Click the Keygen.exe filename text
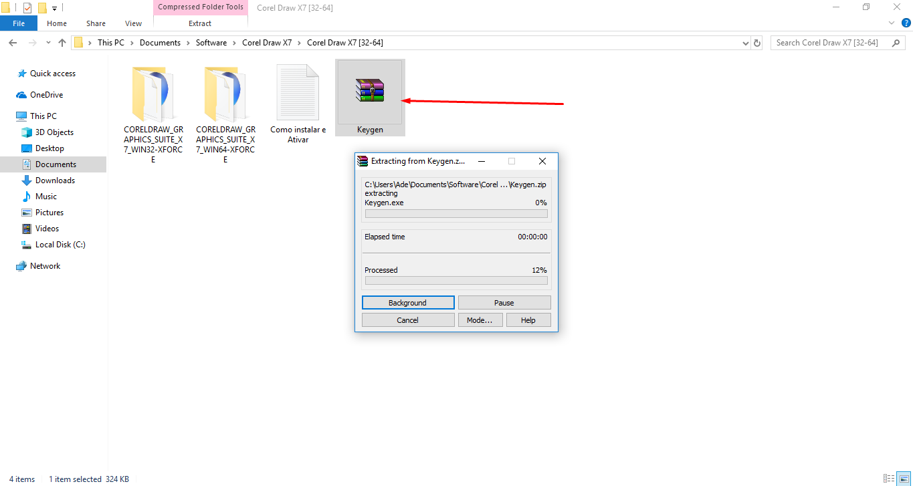 coord(384,203)
